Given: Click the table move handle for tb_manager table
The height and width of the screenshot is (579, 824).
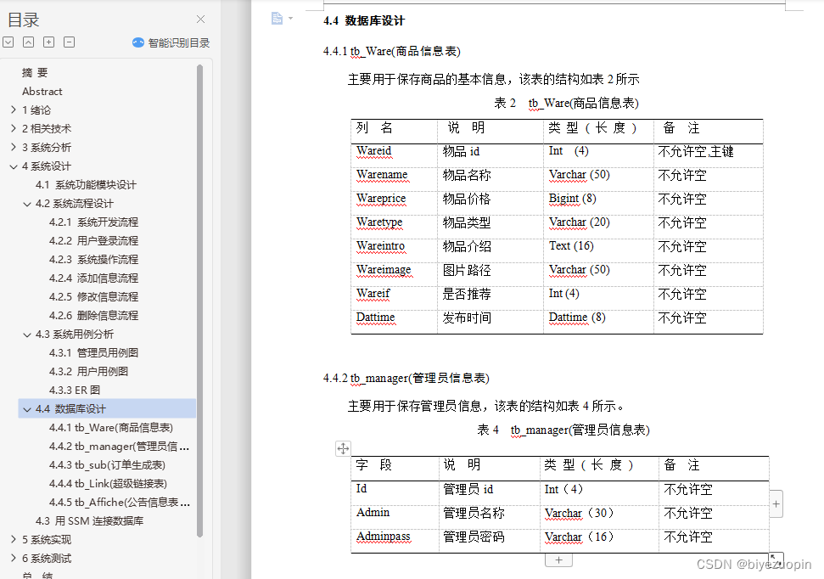Looking at the screenshot, I should pyautogui.click(x=343, y=448).
